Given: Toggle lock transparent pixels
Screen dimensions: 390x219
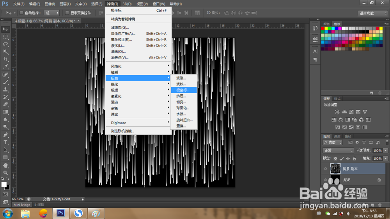Looking at the screenshot, I should (x=335, y=158).
